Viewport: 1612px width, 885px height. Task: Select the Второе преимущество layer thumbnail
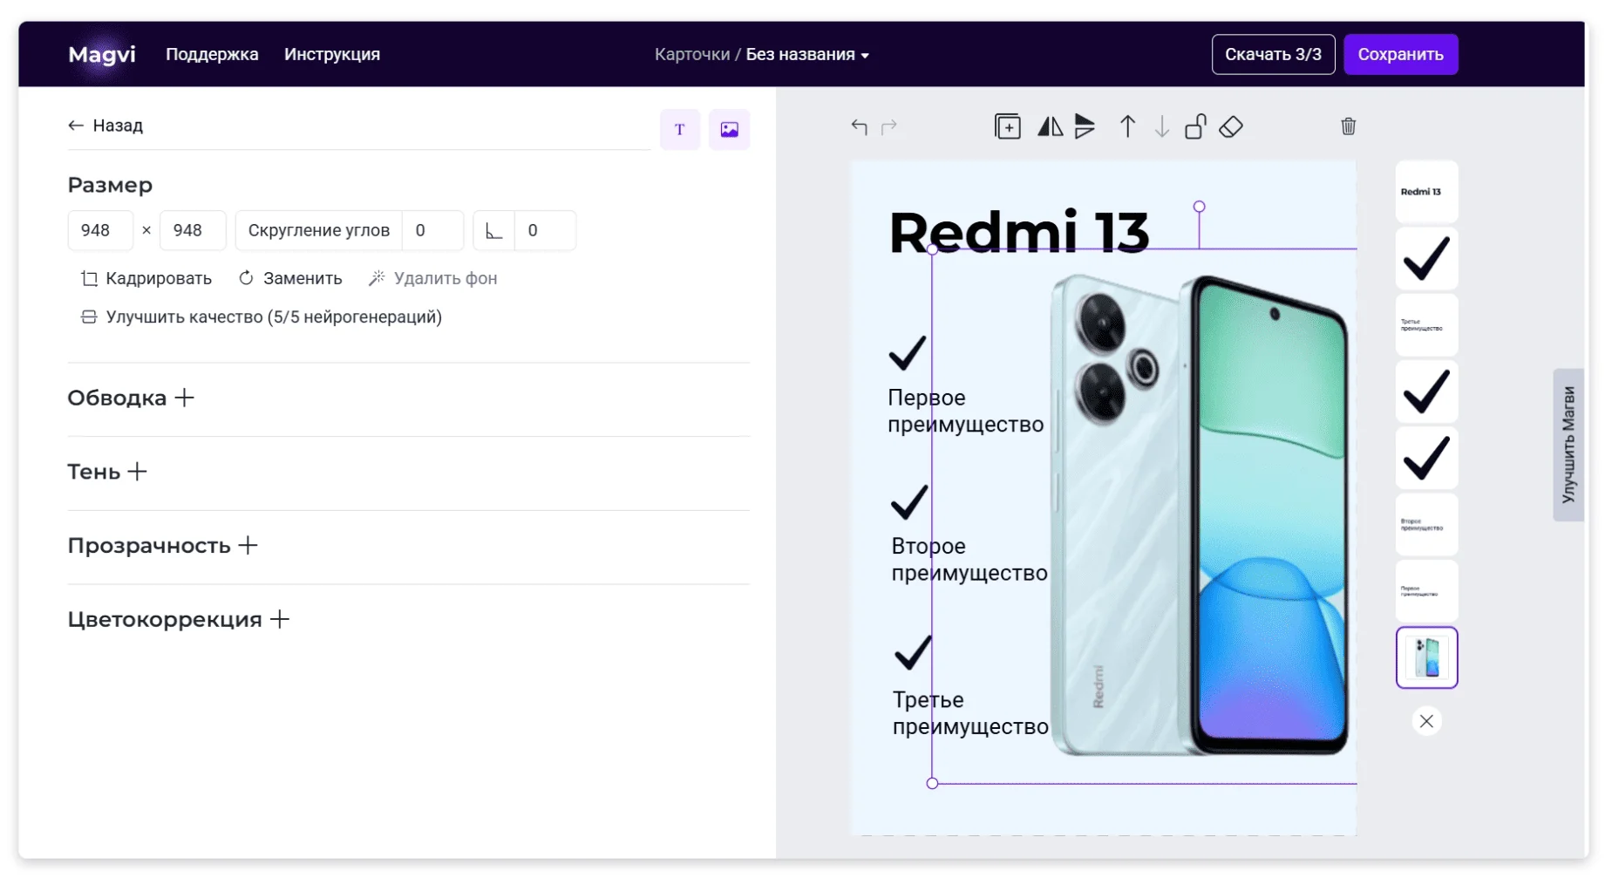(x=1426, y=525)
